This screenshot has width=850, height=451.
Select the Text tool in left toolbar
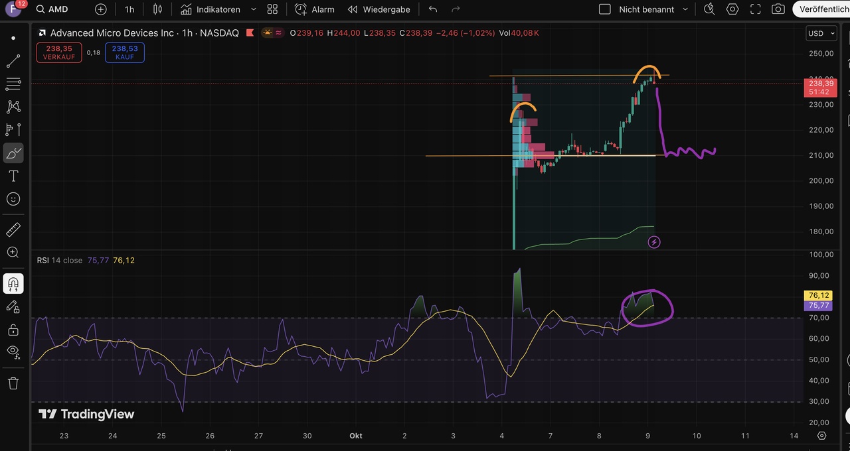point(13,176)
